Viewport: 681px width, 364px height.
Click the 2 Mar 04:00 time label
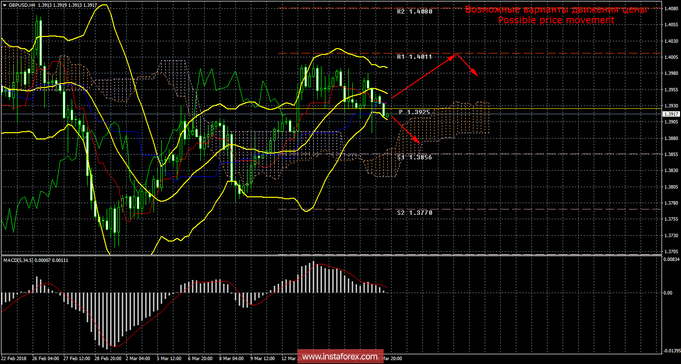click(x=138, y=359)
